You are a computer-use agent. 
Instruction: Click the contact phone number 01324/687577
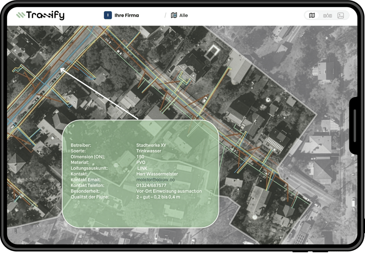click(x=151, y=185)
